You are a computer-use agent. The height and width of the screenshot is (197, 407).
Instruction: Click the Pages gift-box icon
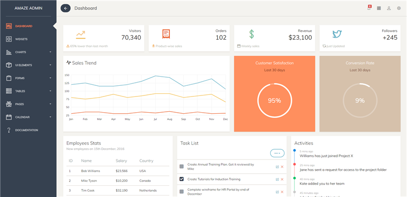9,104
